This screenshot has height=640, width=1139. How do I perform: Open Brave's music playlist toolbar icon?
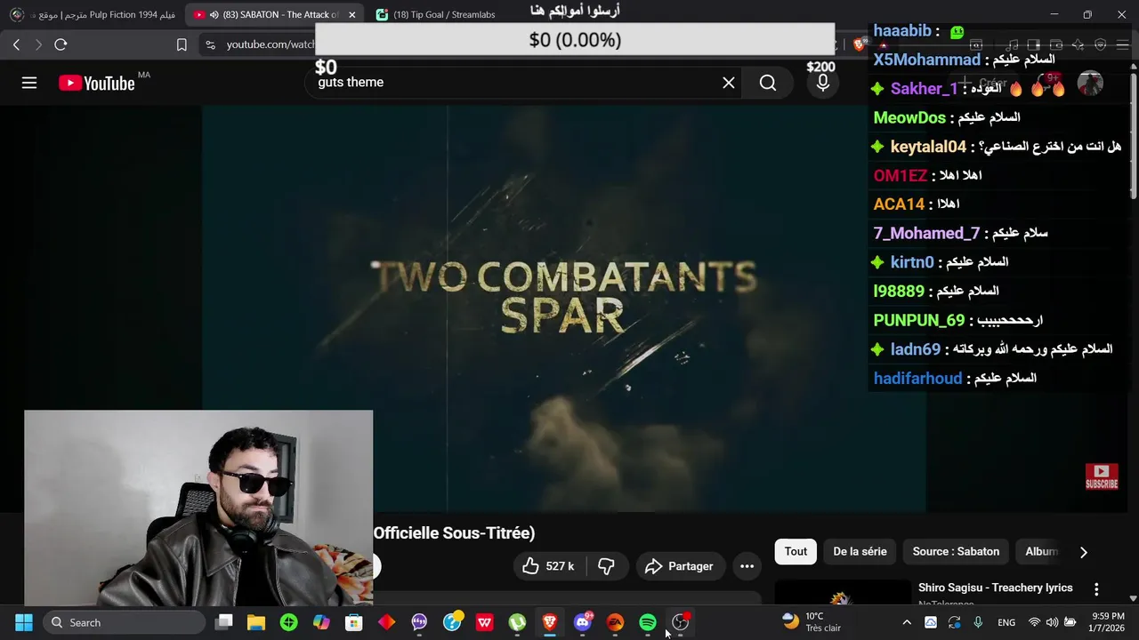(x=1011, y=44)
